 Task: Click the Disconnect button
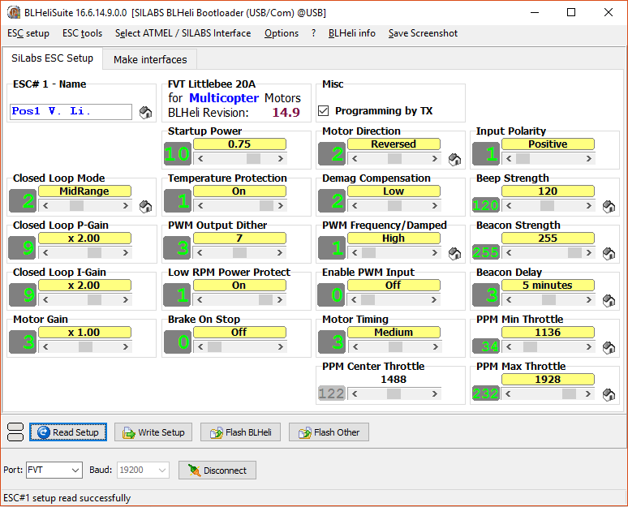click(217, 470)
